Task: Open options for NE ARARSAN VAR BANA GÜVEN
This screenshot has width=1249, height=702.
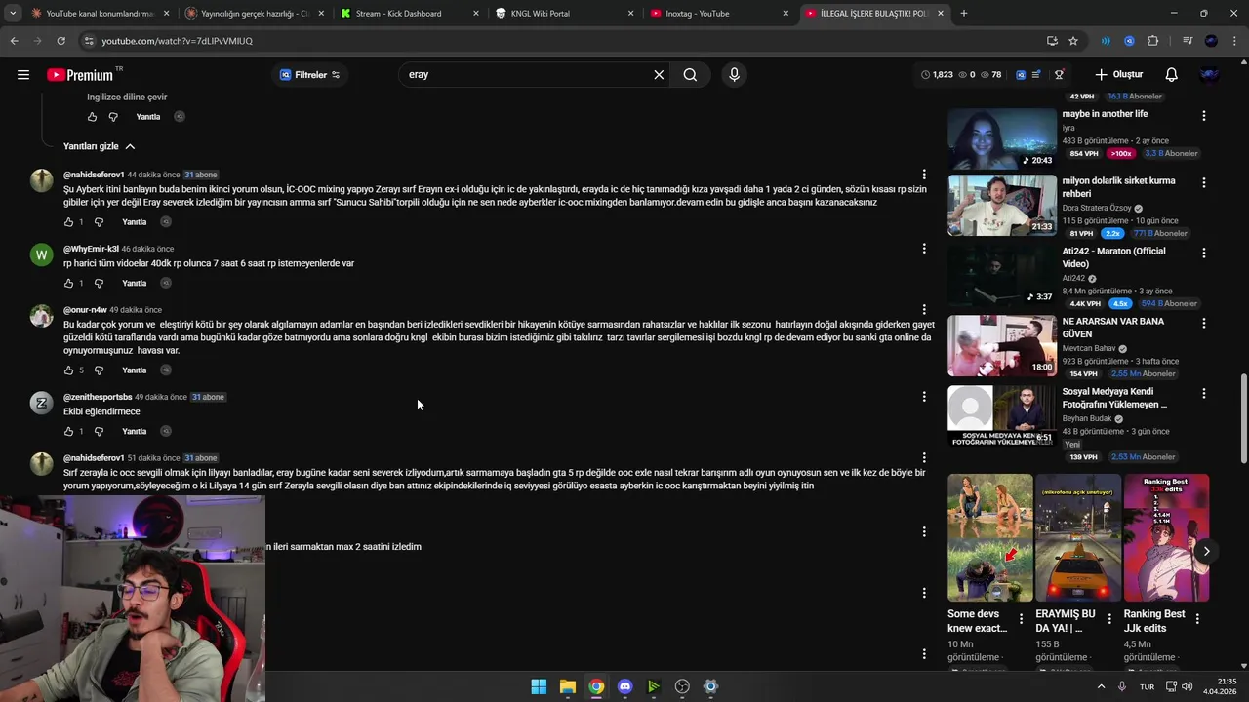Action: point(1203,323)
